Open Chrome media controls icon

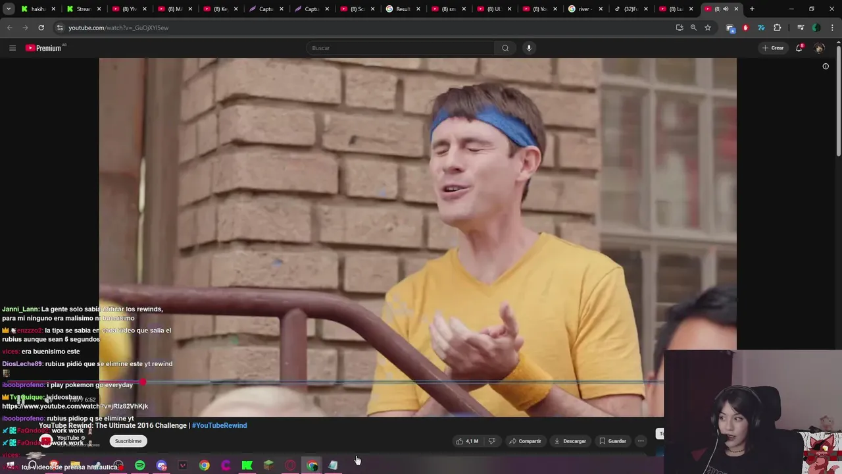tap(801, 28)
